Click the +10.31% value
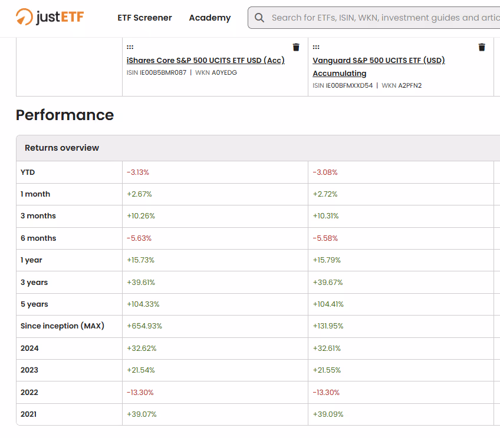Viewport: 500px width, 438px height. pyautogui.click(x=325, y=216)
